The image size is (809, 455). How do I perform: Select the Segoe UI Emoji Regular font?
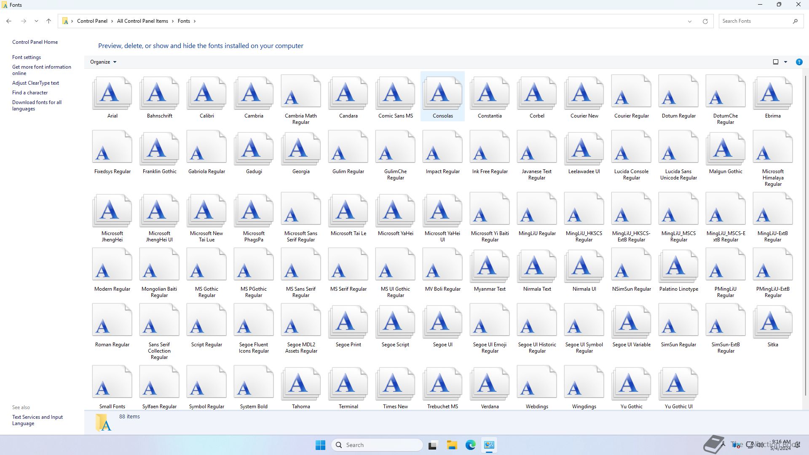(x=490, y=321)
